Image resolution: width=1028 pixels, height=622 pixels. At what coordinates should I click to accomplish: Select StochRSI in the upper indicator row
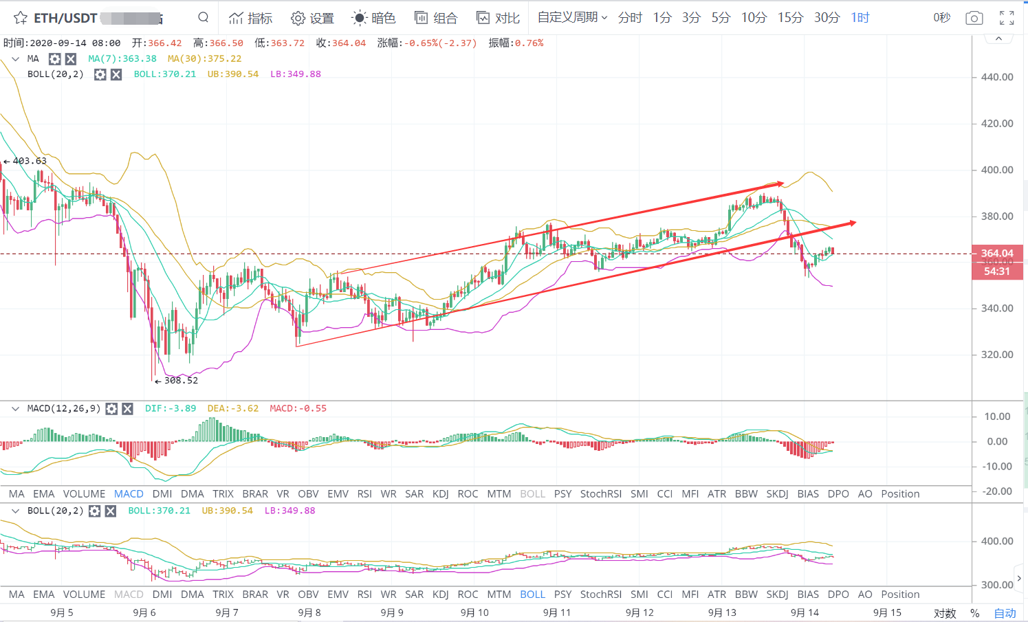[600, 494]
